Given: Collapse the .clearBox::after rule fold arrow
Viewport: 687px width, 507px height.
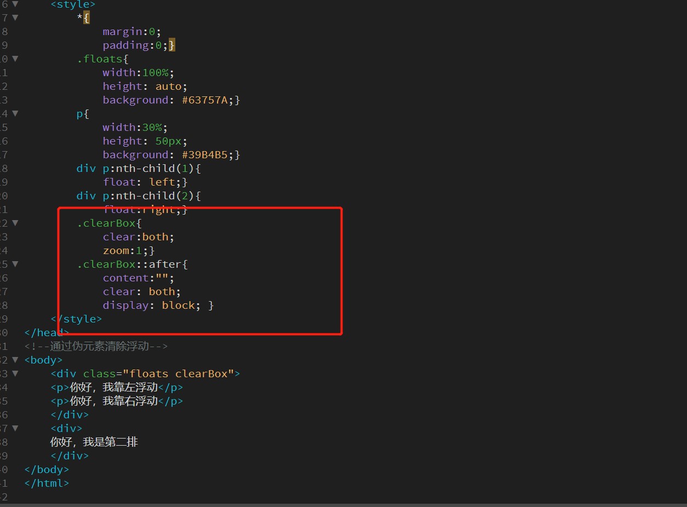Looking at the screenshot, I should (15, 264).
